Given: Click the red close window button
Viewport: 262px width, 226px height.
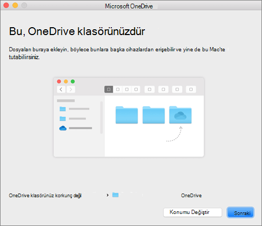Looking at the screenshot, I should 6,5.
